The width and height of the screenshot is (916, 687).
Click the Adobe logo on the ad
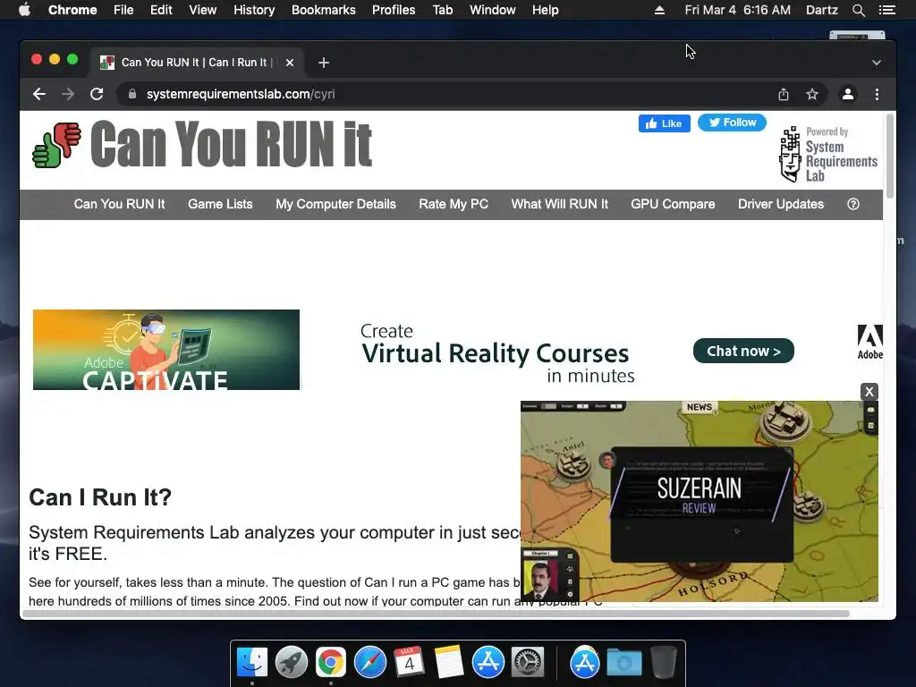click(869, 342)
